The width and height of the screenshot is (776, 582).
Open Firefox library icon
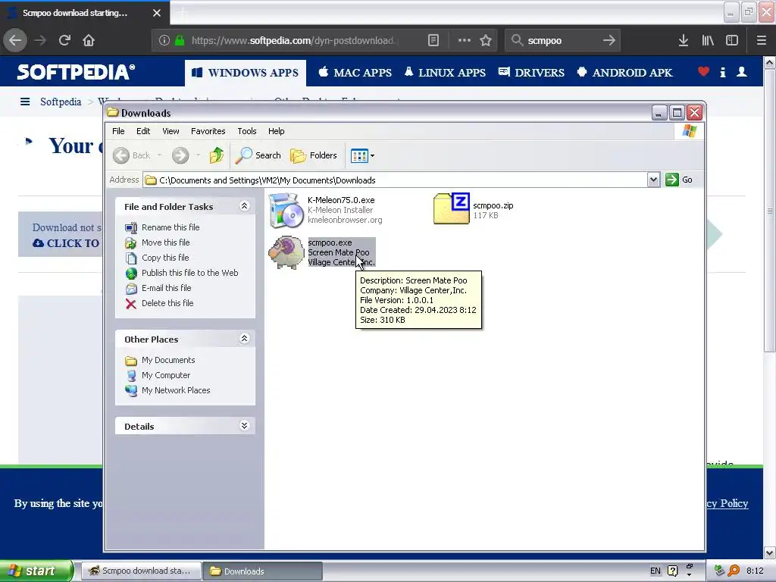point(708,41)
